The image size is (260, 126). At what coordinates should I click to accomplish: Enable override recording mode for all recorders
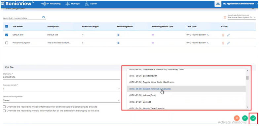coord(4,107)
